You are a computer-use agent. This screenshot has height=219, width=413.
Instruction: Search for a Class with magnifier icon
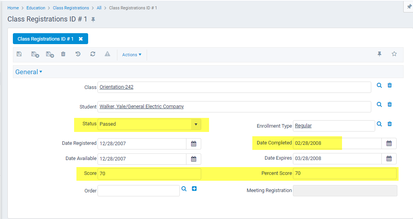(379, 85)
